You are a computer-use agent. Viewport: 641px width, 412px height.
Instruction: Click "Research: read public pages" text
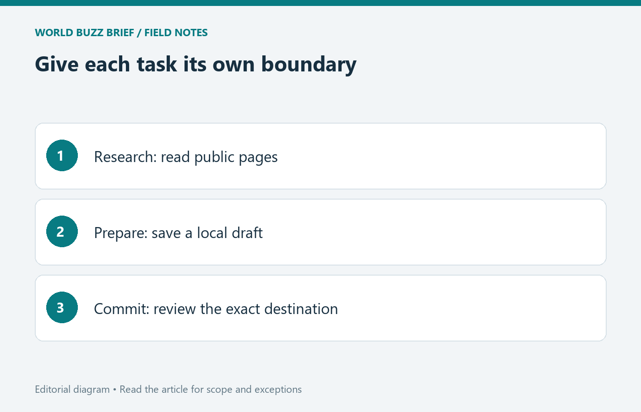[186, 157]
